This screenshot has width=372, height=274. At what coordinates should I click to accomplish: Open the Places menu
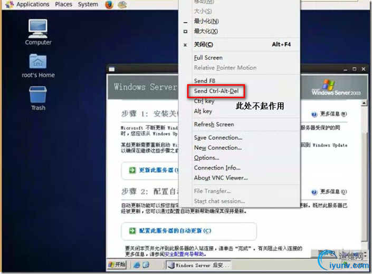[x=63, y=4]
